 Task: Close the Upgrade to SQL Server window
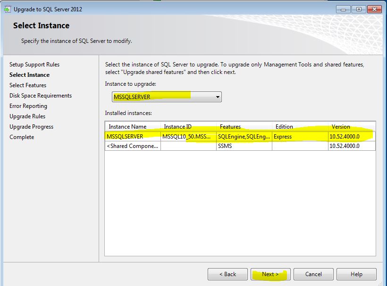tap(374, 9)
